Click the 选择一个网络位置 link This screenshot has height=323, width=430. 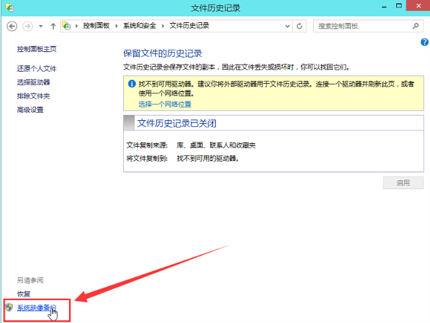pyautogui.click(x=165, y=104)
